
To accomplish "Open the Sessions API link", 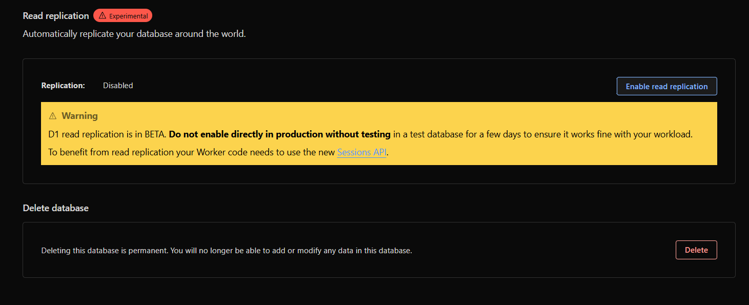I will [x=361, y=152].
